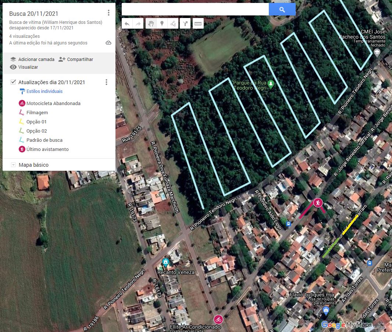Click the blue search button
392x332 pixels.
point(282,10)
